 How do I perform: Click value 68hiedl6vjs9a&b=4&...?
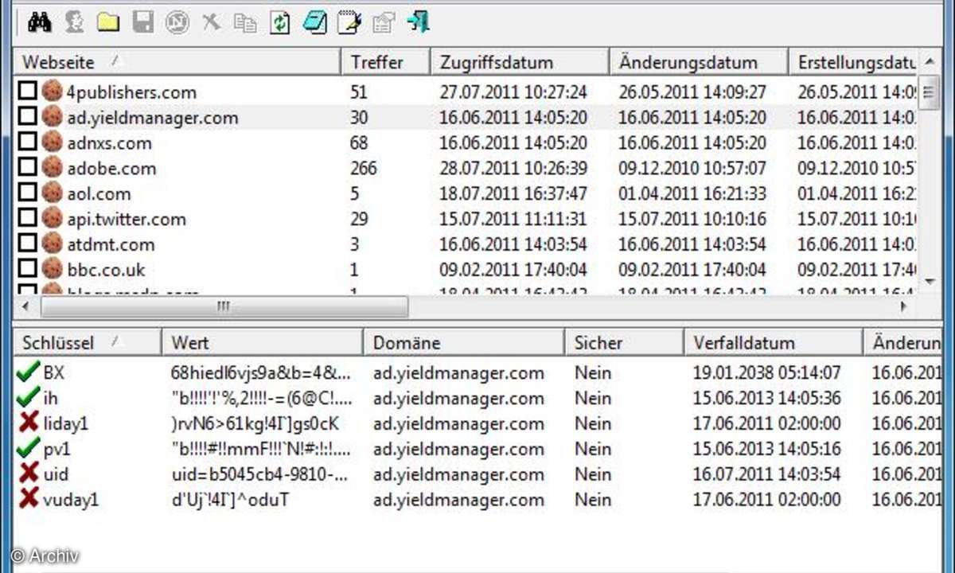tap(260, 372)
